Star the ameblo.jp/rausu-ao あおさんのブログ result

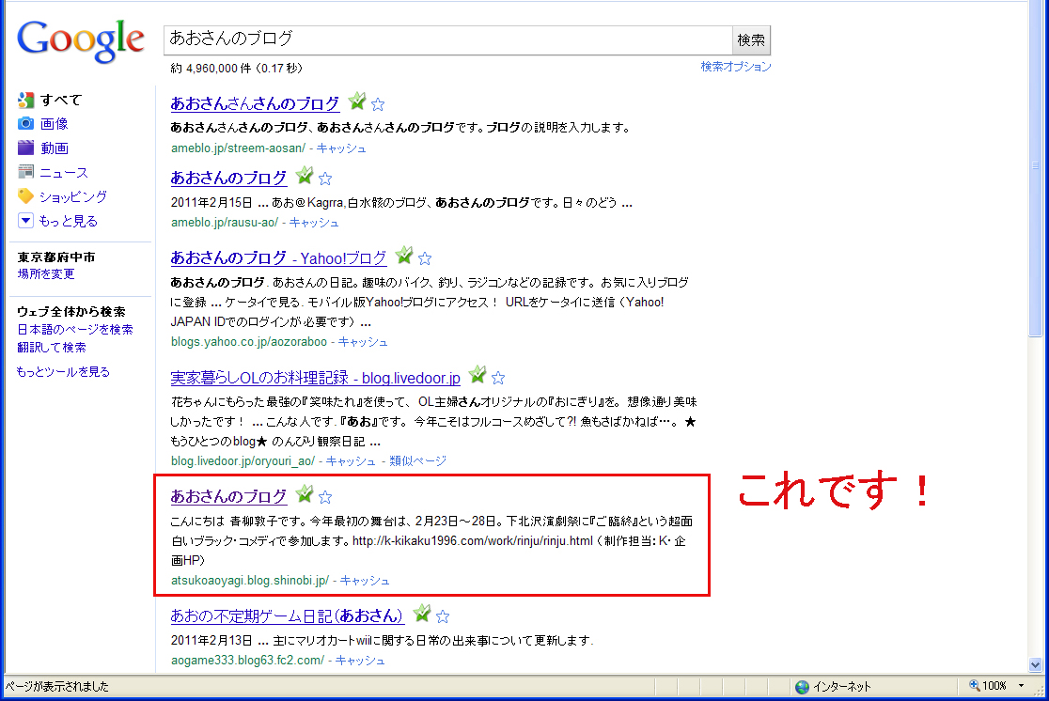(x=325, y=179)
